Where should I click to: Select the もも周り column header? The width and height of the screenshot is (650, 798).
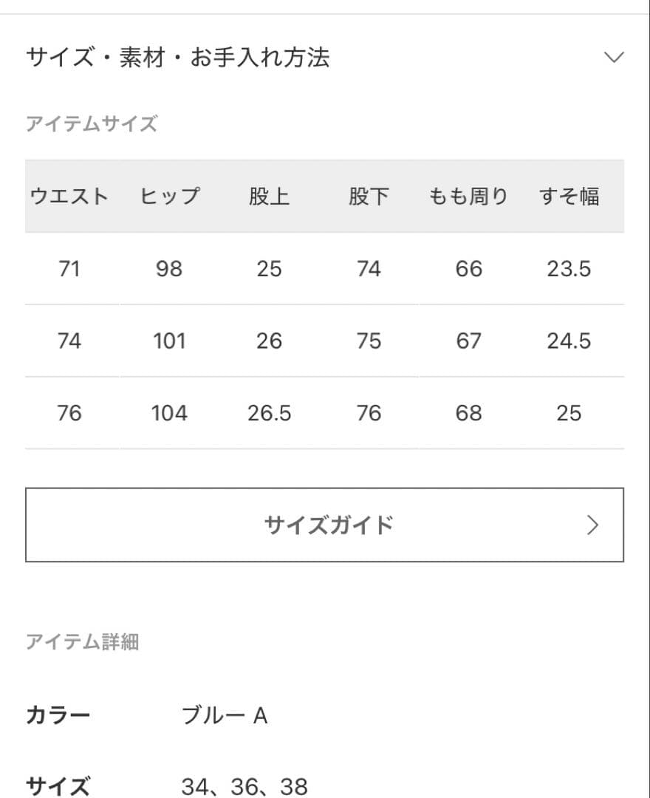tap(468, 195)
